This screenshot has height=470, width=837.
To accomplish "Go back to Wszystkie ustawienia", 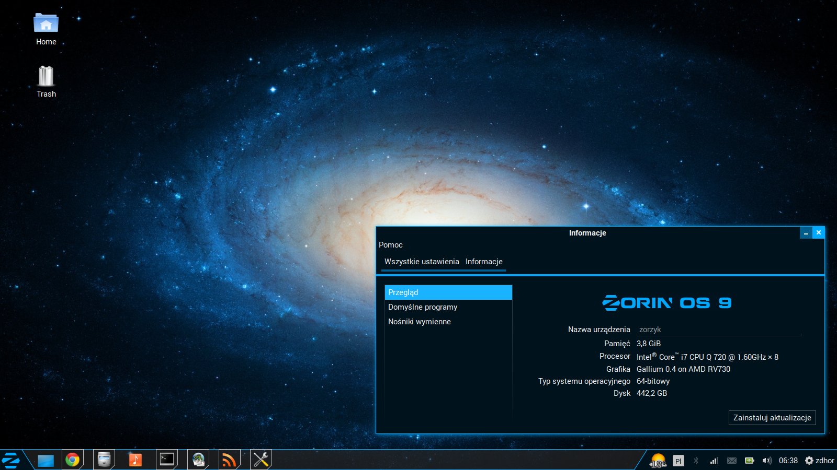I will tap(422, 262).
